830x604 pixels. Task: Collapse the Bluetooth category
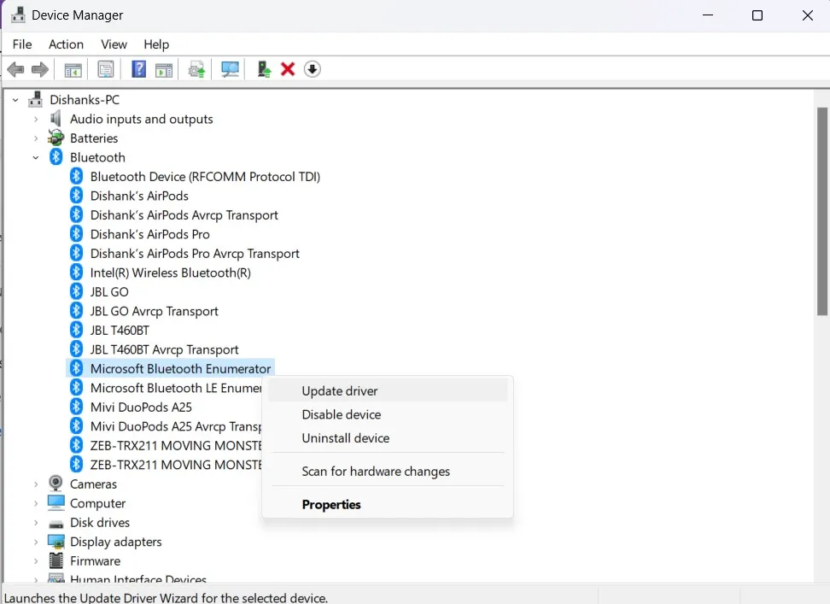coord(36,157)
